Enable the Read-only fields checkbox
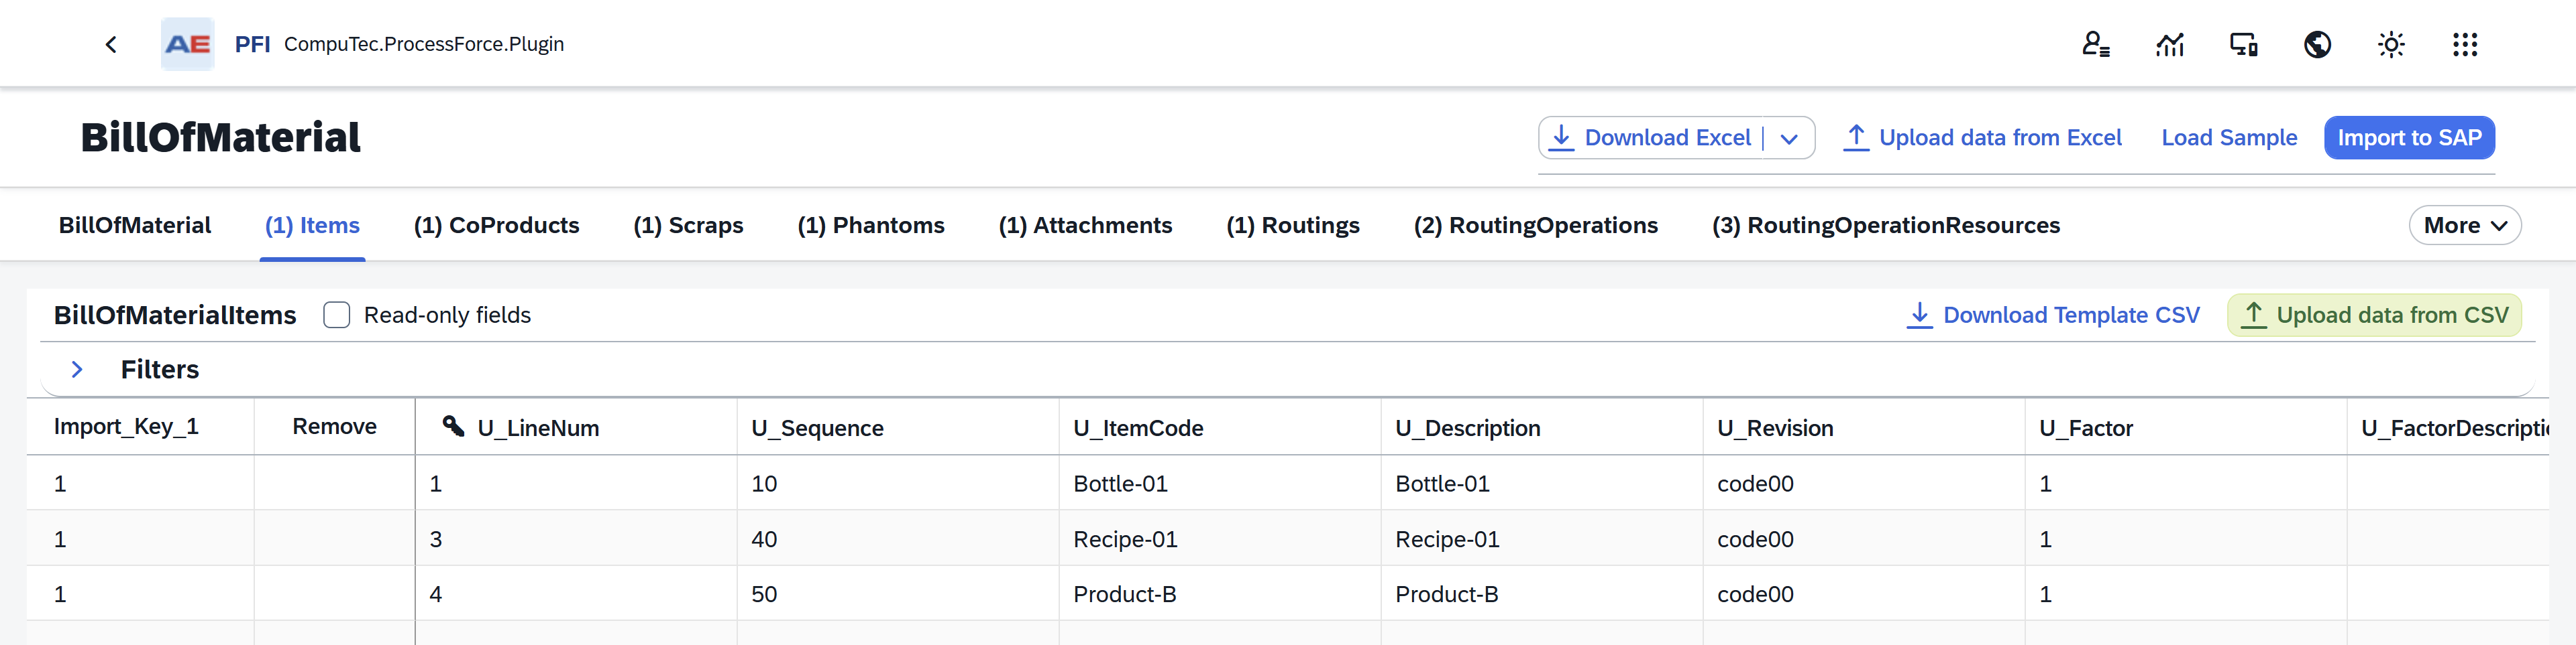Viewport: 2576px width, 645px height. (x=337, y=315)
